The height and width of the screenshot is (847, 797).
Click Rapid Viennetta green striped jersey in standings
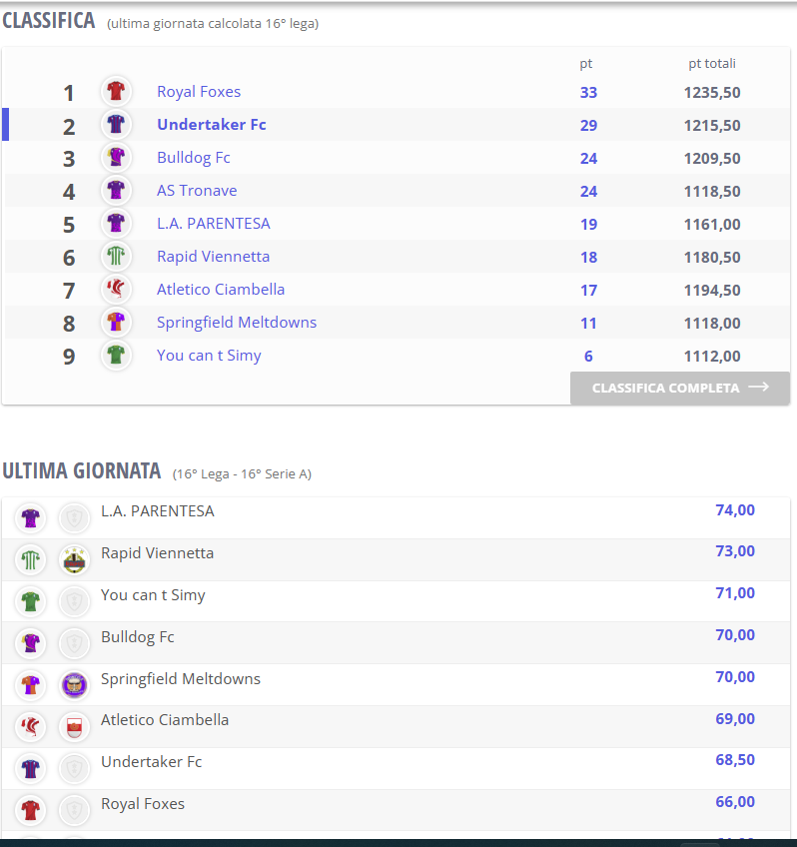[116, 256]
